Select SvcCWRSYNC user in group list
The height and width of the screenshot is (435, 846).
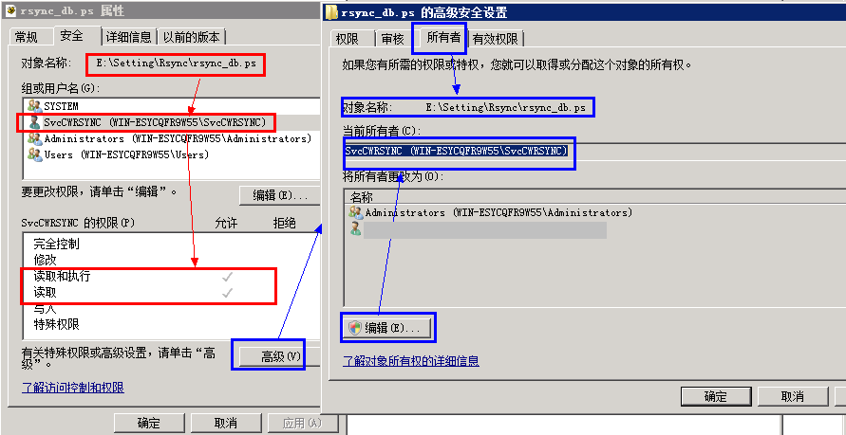click(x=148, y=122)
